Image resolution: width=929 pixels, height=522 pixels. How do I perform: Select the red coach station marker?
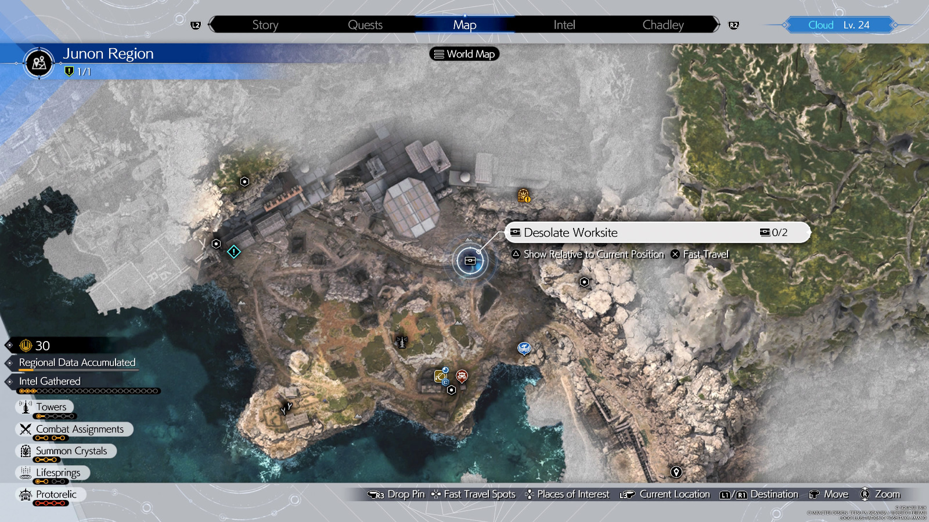(461, 376)
